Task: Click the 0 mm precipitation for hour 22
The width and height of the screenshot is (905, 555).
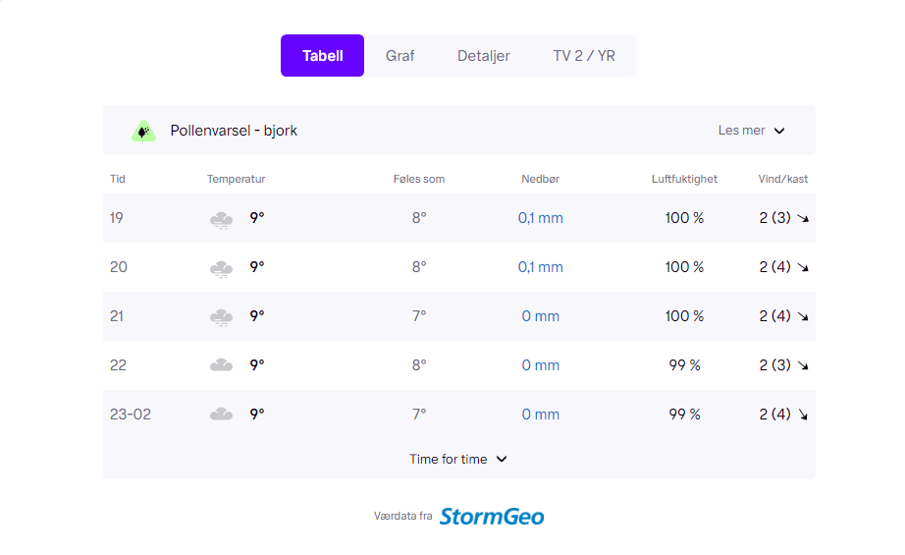Action: click(x=540, y=365)
